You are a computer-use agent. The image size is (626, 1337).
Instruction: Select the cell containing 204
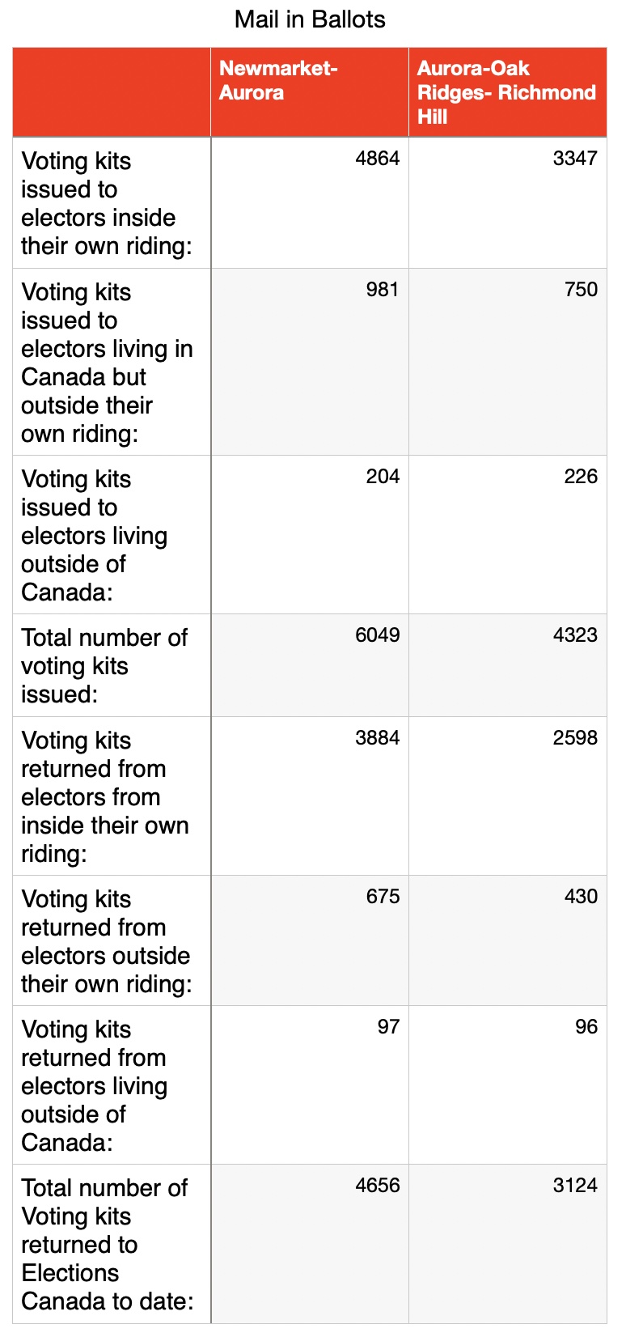tap(310, 535)
